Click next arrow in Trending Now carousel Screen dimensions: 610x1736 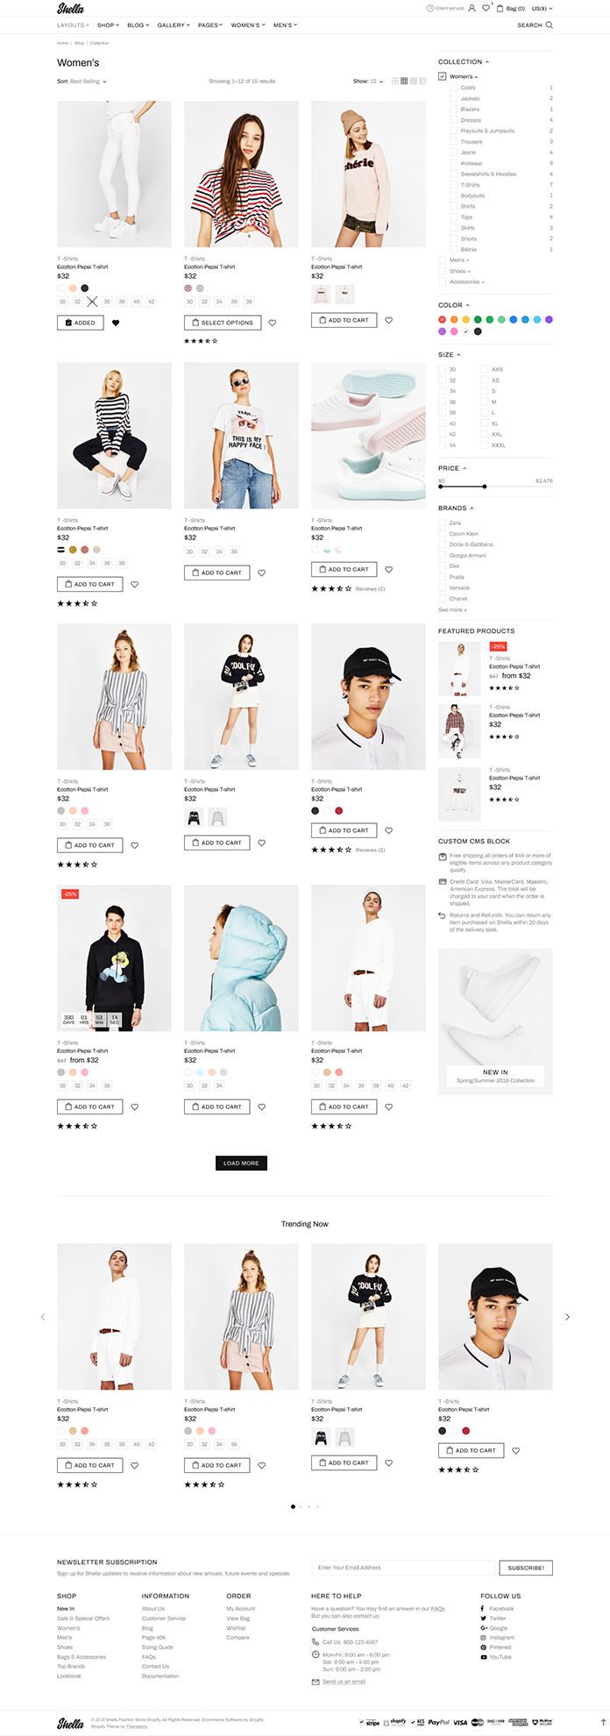point(567,1317)
